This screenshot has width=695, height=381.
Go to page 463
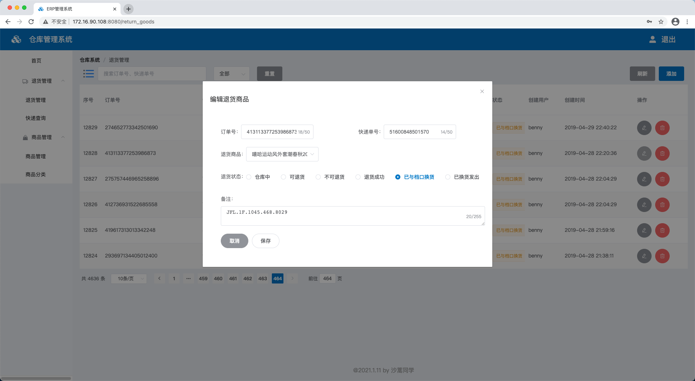[x=263, y=278]
